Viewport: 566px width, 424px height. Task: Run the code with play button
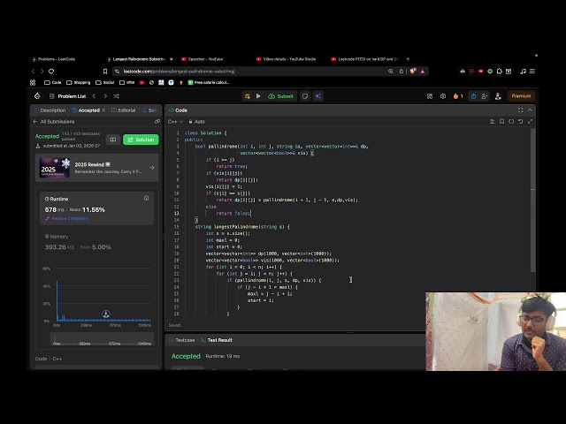(x=258, y=96)
